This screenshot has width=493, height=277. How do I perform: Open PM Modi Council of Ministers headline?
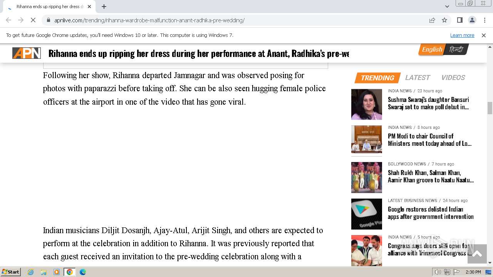pyautogui.click(x=430, y=140)
